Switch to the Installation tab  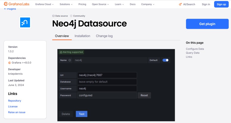pyautogui.click(x=82, y=36)
